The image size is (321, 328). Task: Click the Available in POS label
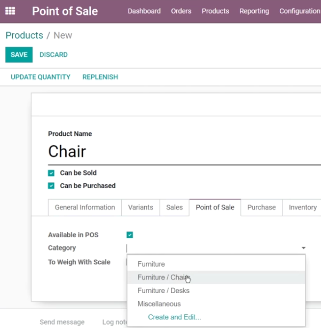[x=73, y=235]
